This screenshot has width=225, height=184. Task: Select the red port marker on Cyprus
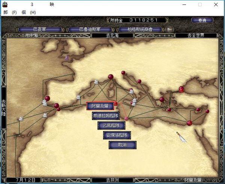(x=198, y=109)
